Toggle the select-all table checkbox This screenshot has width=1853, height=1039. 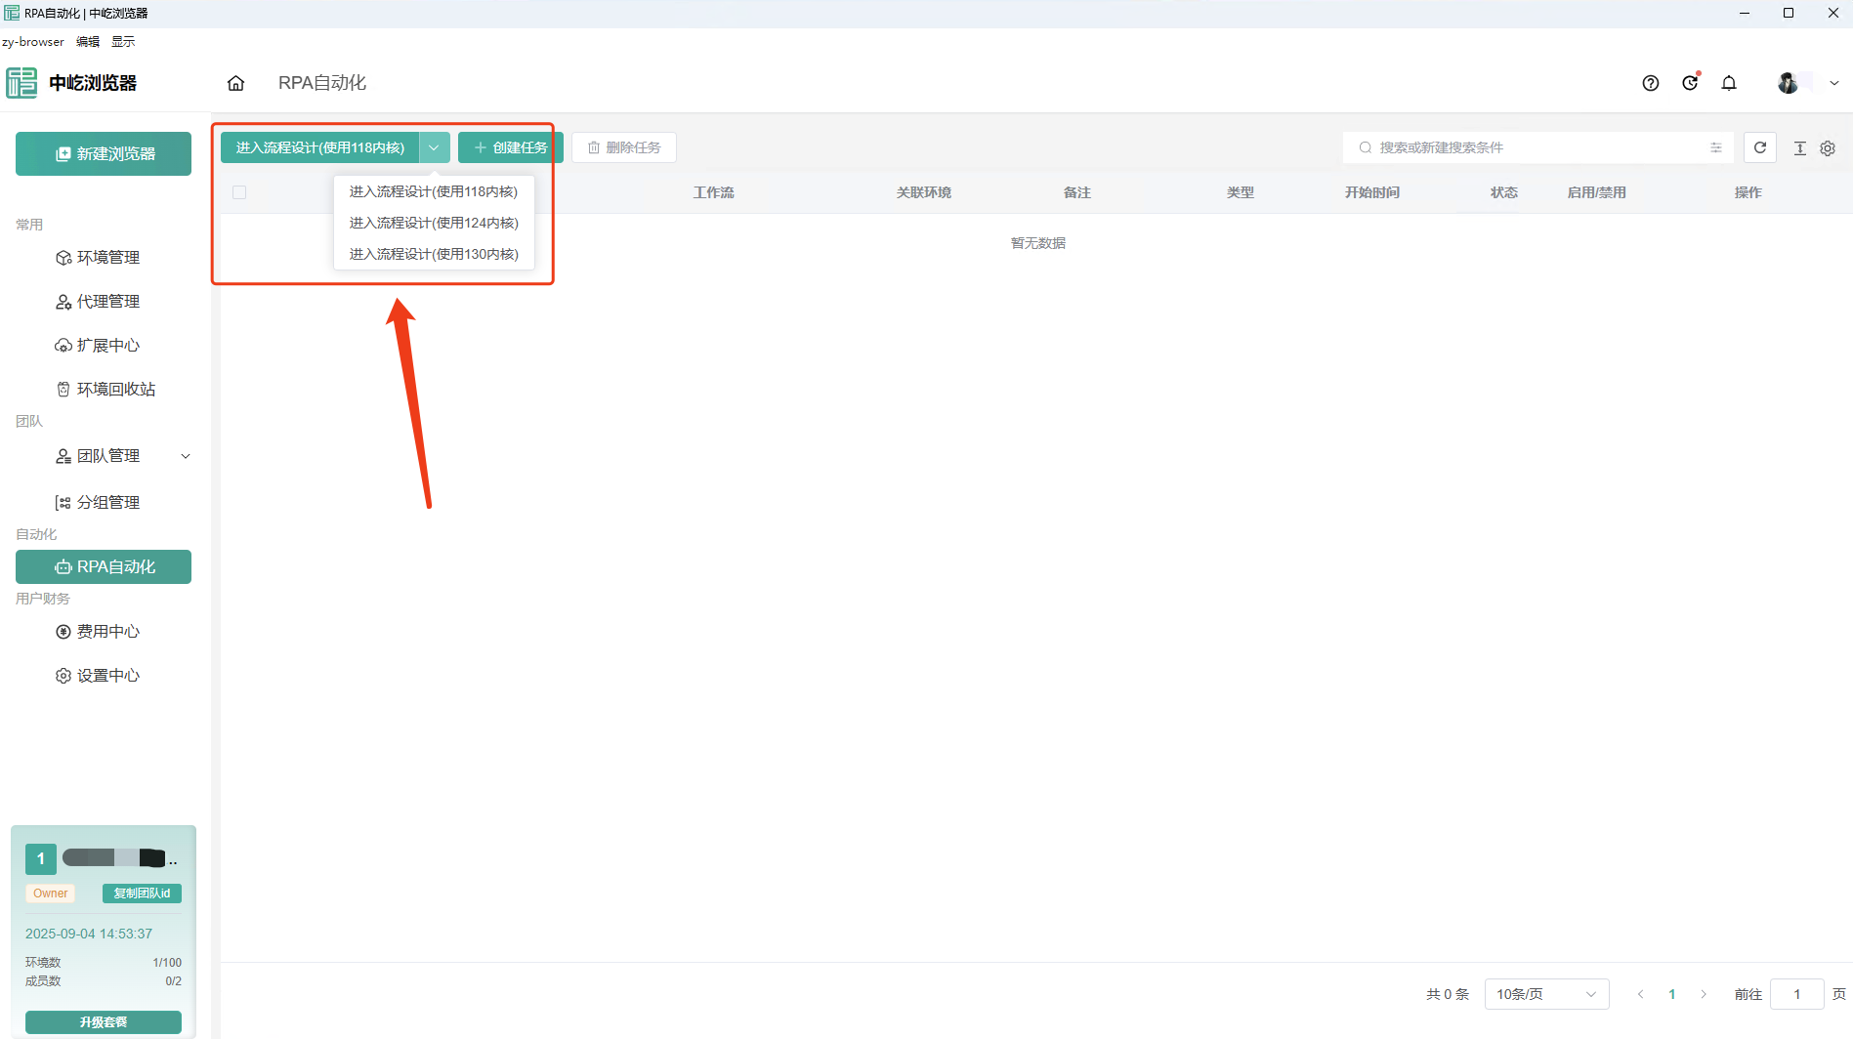[x=239, y=192]
